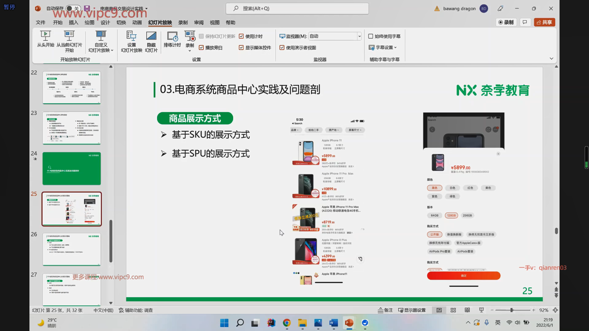Open the Notes pane in status bar

coord(385,310)
